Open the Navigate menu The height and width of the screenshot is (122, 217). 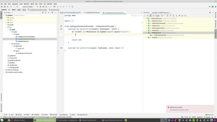click(x=15, y=4)
